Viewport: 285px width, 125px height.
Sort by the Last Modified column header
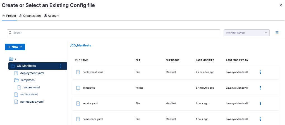point(205,60)
